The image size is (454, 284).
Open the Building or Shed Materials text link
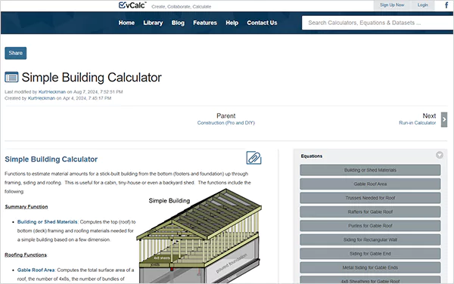(48, 222)
